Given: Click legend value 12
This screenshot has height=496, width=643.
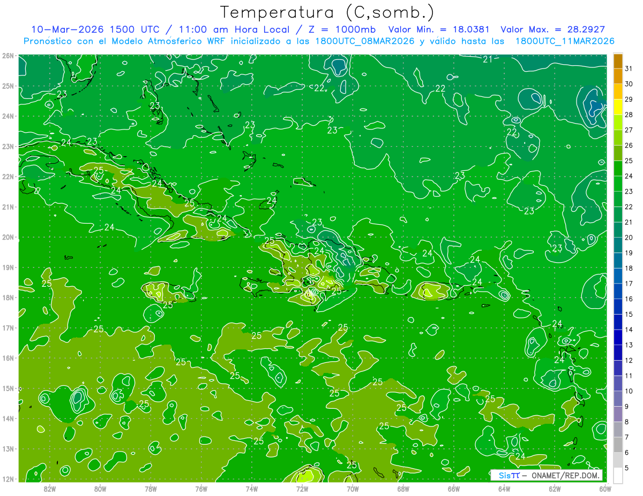Looking at the screenshot, I should (x=629, y=360).
